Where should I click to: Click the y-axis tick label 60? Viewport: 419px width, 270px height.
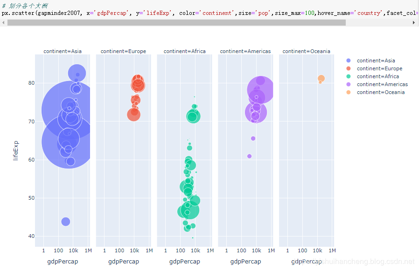tap(32, 160)
